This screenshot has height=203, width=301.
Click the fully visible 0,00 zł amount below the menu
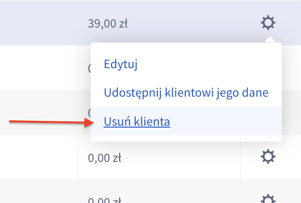point(104,157)
